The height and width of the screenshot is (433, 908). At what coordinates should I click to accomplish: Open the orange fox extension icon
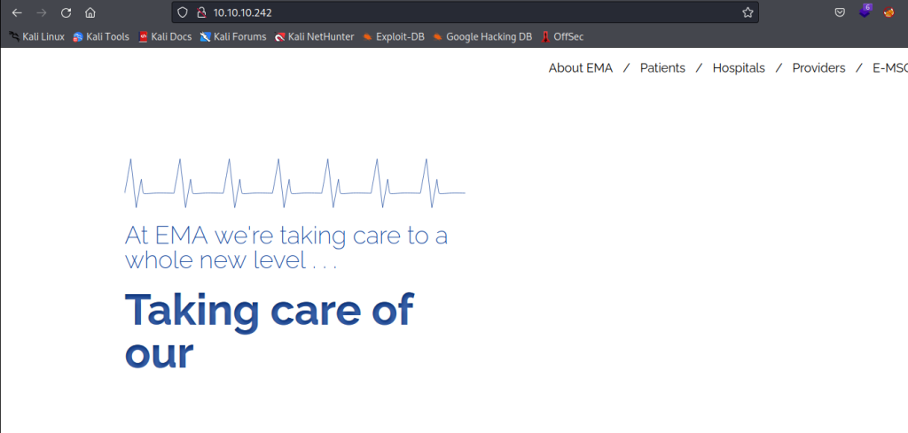[888, 12]
